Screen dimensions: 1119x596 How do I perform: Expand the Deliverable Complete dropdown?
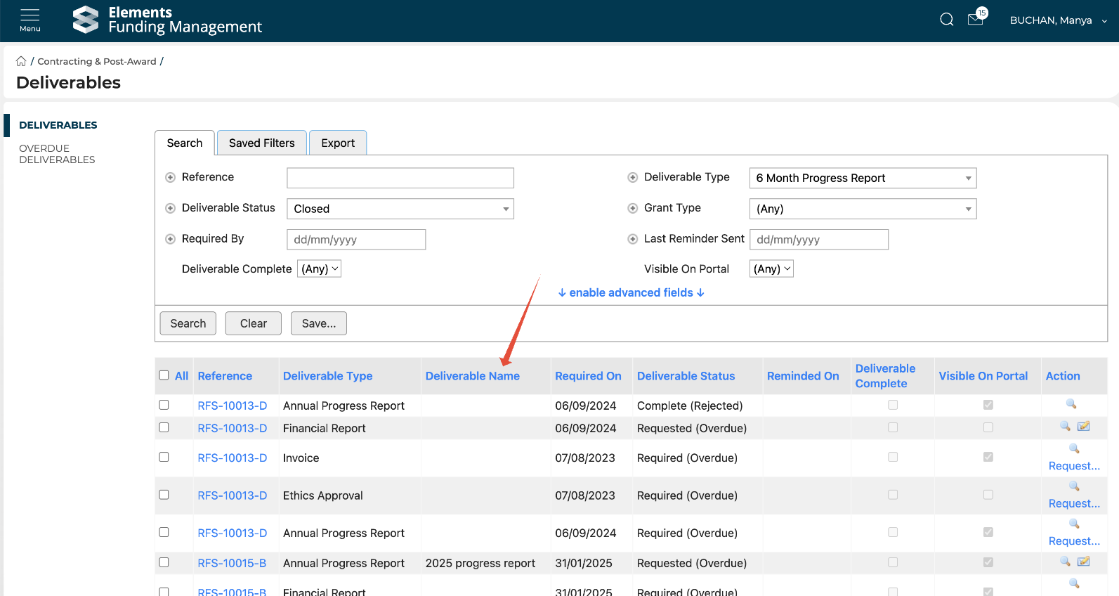coord(320,269)
